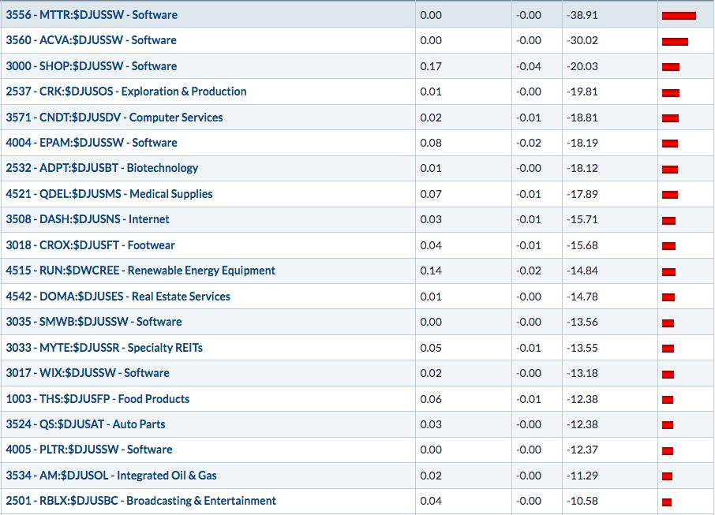
Task: Click the ADPT Biotechnology link
Action: (102, 168)
